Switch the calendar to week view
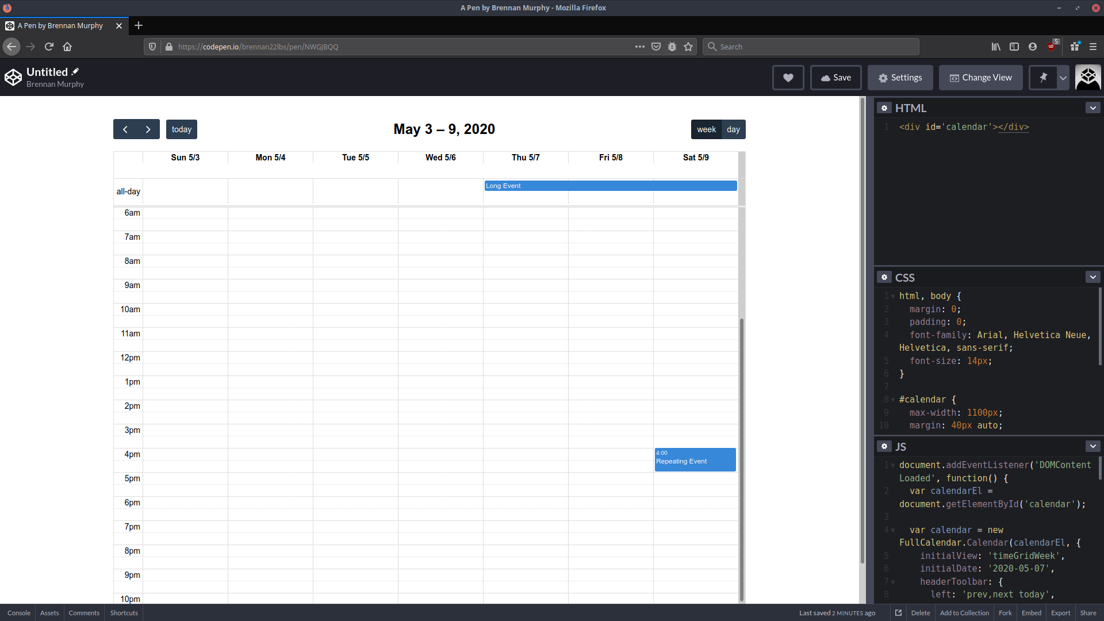The width and height of the screenshot is (1104, 621). coord(706,129)
